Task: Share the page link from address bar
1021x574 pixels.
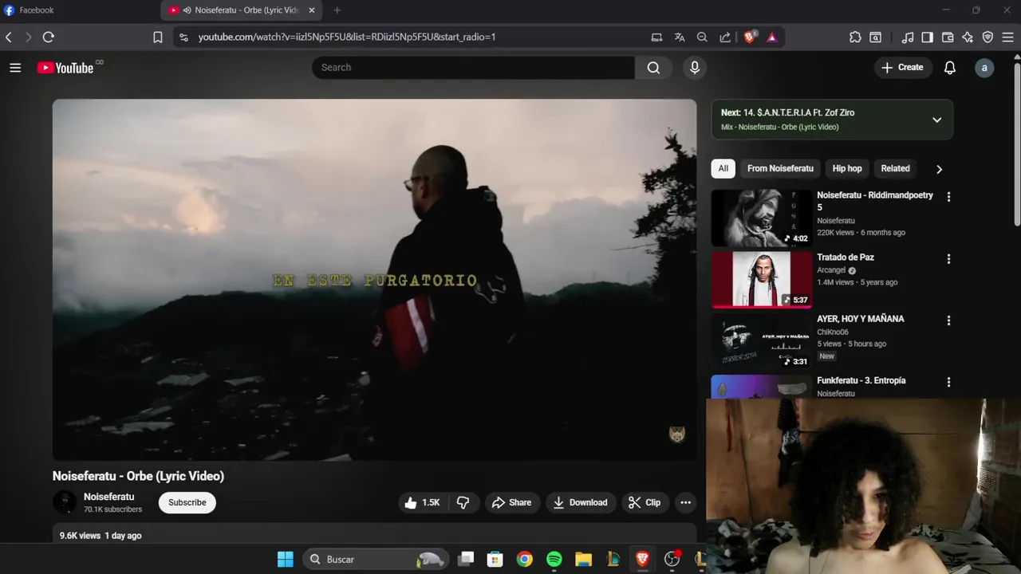Action: click(725, 37)
